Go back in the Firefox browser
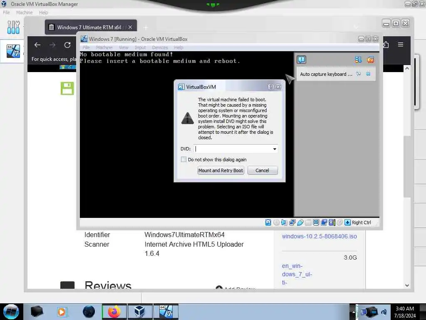The width and height of the screenshot is (426, 320). (37, 45)
